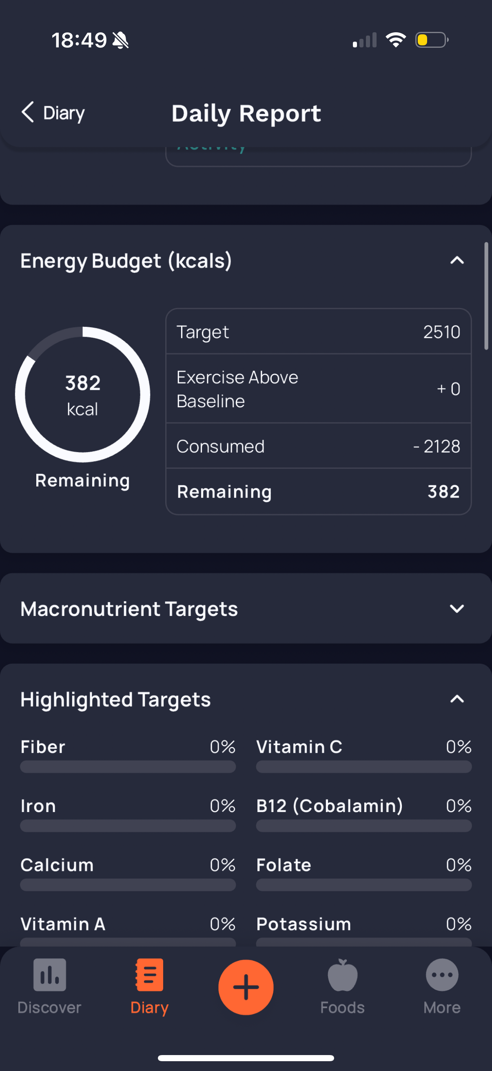Tap the Fiber progress bar
Screen dimensions: 492x1071
point(128,767)
